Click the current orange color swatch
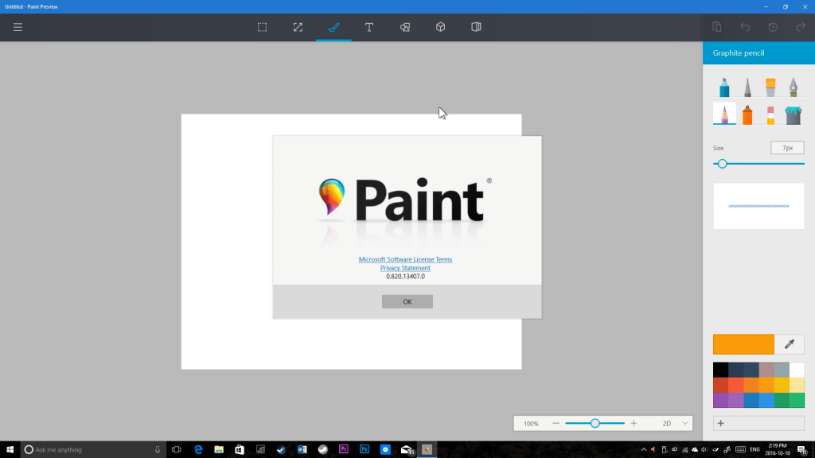This screenshot has width=815, height=458. click(x=743, y=344)
